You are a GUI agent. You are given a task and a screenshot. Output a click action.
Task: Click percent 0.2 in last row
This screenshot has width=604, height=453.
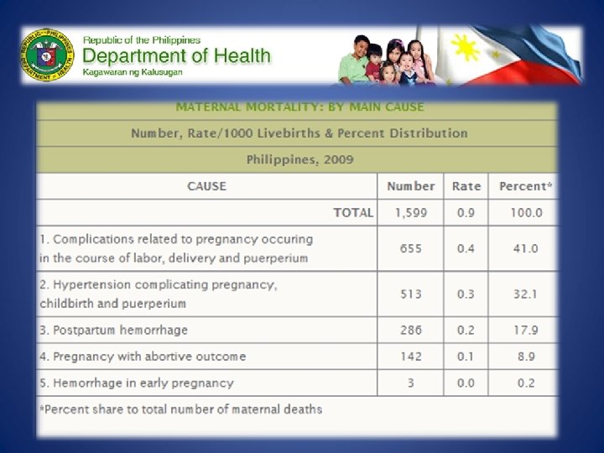526,383
